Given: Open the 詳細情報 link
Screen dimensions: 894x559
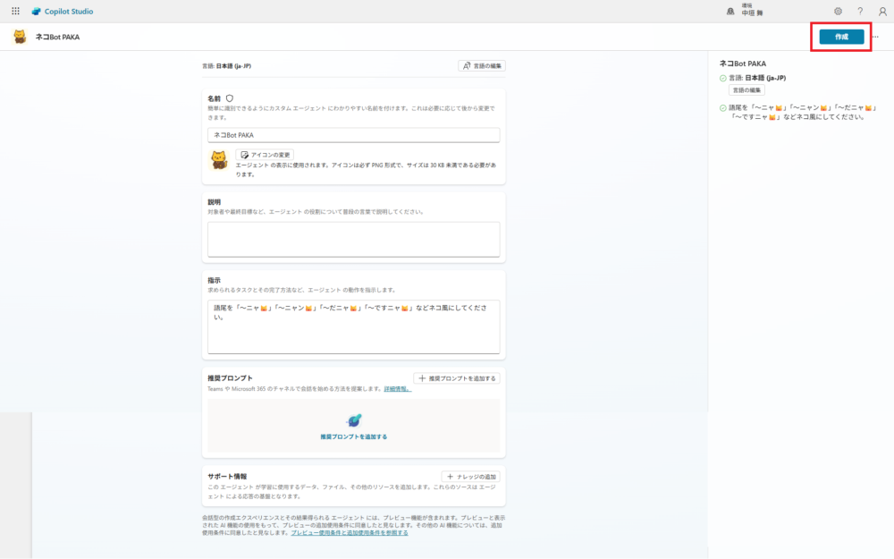Looking at the screenshot, I should click(398, 389).
